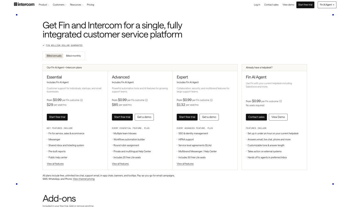The image size is (361, 207).
Task: Click the Intercom logo
Action: (24, 5)
